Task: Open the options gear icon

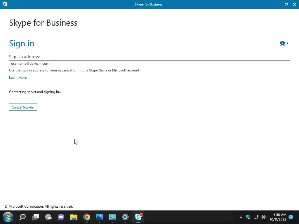Action: pos(282,43)
